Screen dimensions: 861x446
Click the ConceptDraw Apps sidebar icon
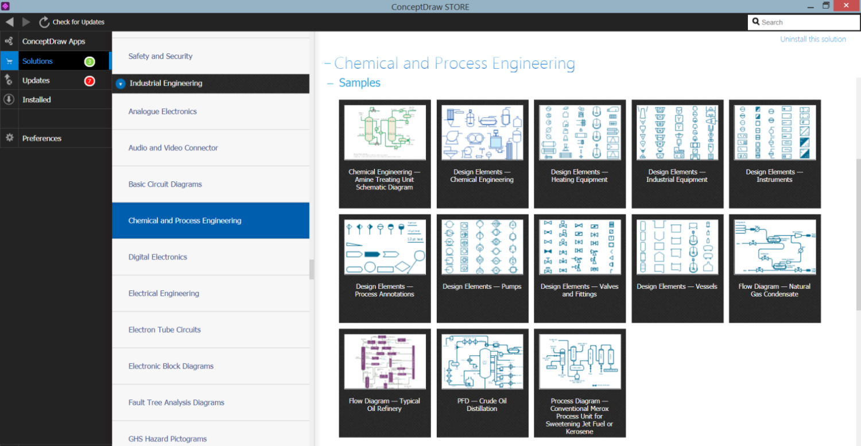pos(9,41)
